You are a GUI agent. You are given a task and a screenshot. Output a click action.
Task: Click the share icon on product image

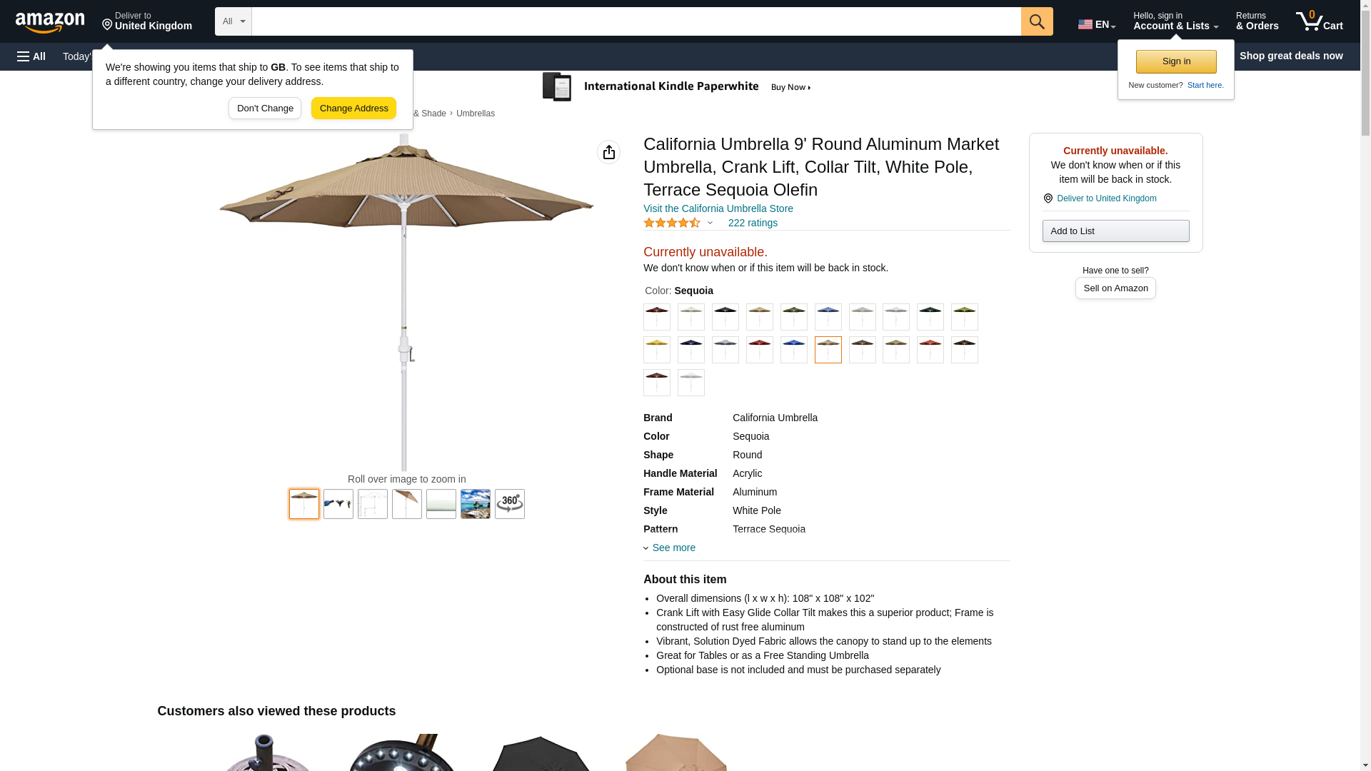click(x=608, y=152)
